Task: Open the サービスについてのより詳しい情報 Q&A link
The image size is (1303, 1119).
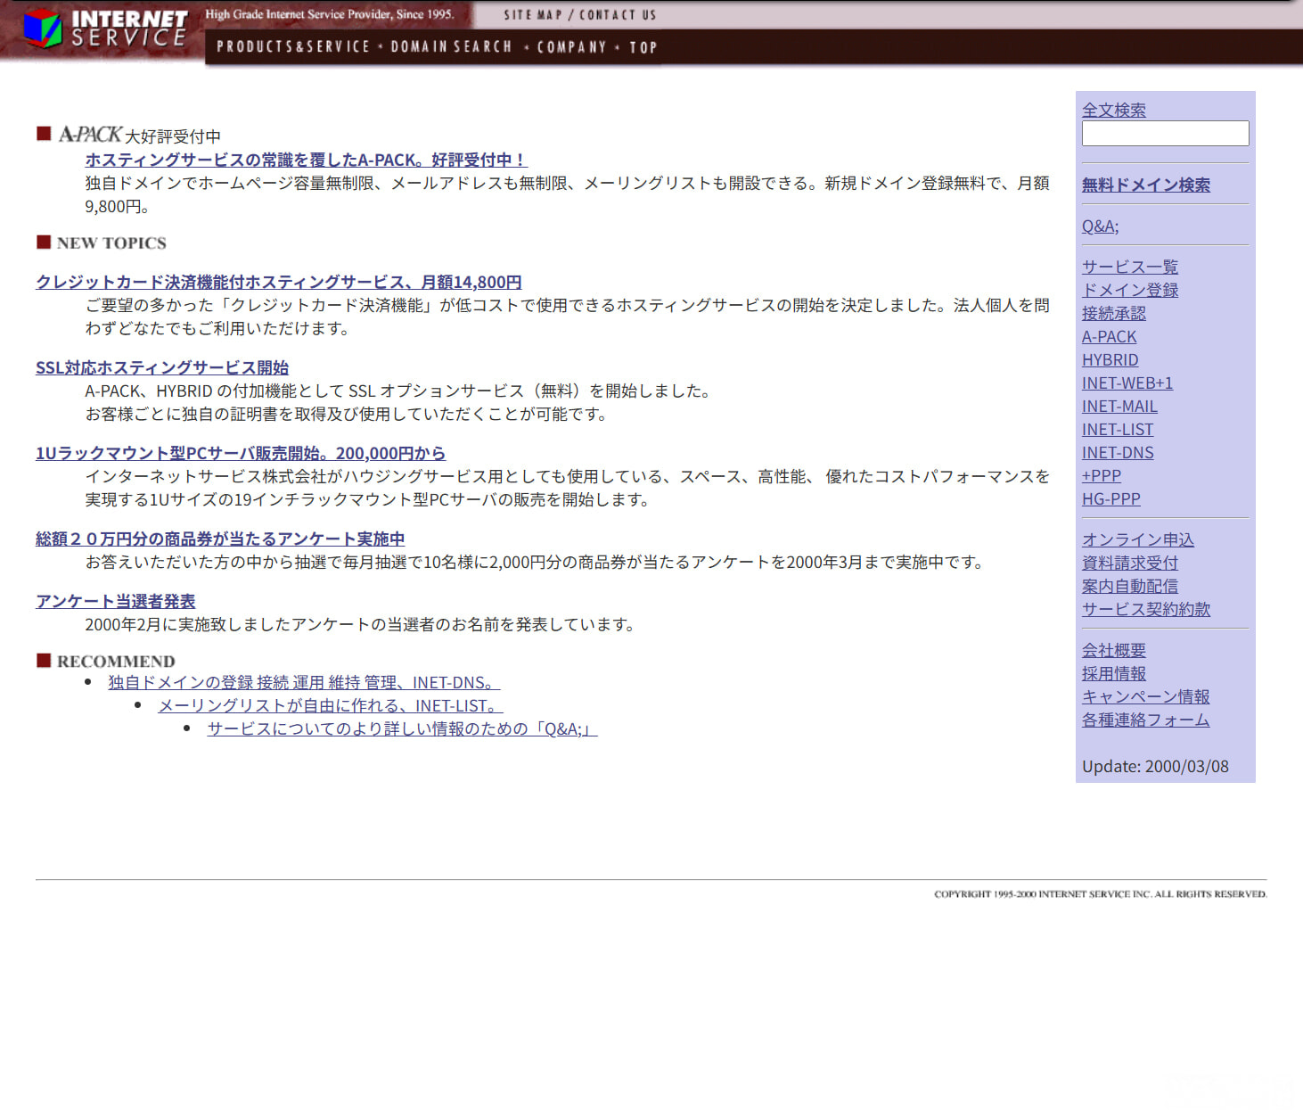Action: coord(402,728)
